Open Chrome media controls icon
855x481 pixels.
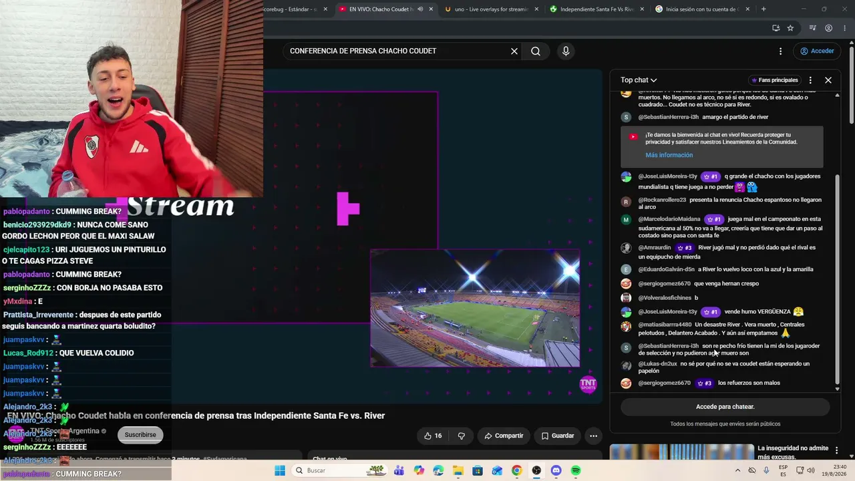[812, 28]
